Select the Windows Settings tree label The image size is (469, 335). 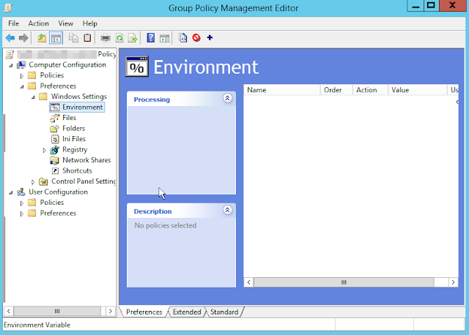79,97
